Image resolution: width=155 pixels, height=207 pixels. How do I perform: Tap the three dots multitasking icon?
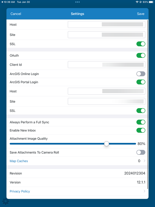[78, 2]
